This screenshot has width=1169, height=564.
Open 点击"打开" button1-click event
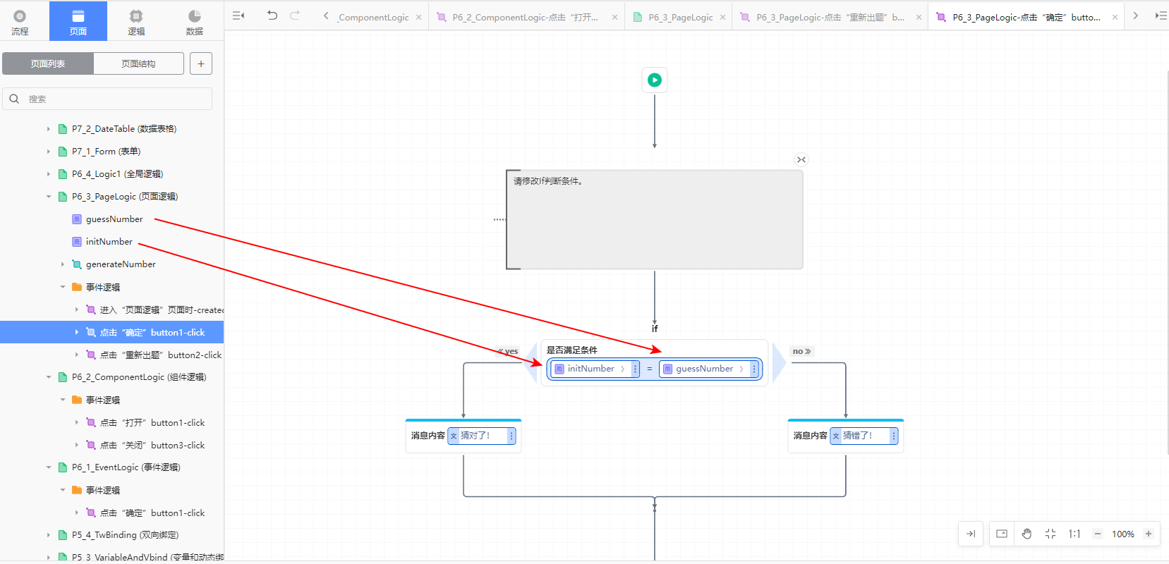(x=152, y=422)
